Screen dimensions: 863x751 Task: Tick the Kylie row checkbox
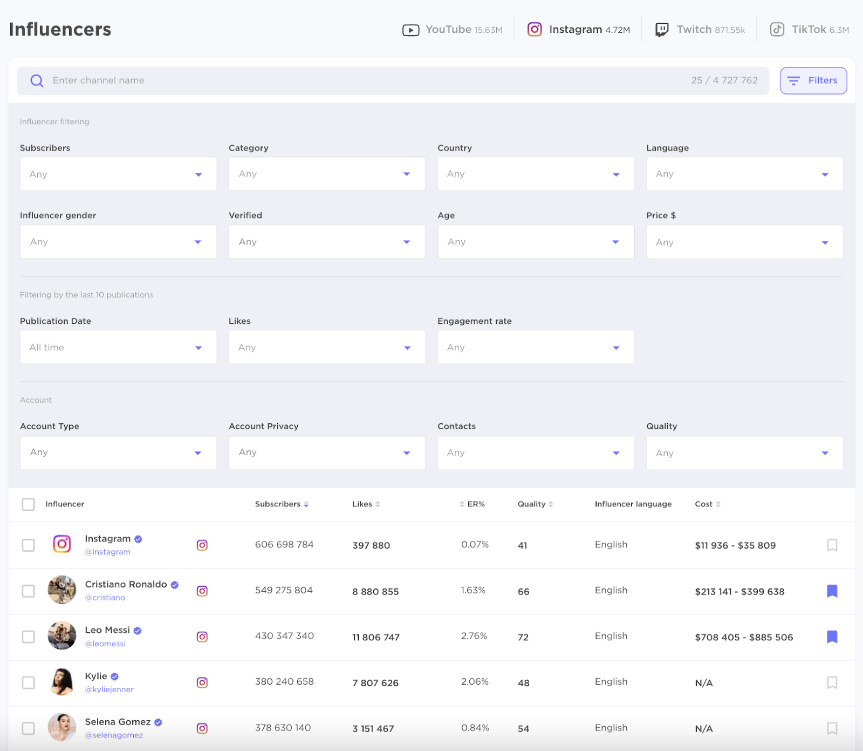pos(28,683)
